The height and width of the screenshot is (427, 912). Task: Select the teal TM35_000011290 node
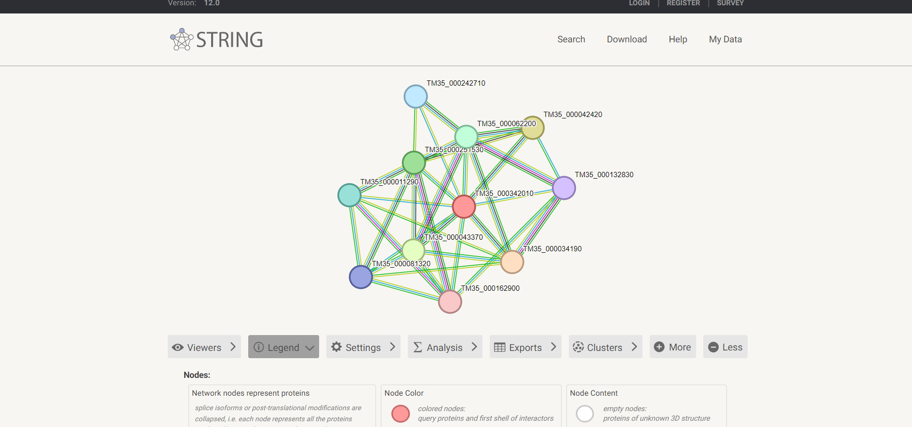(x=349, y=195)
